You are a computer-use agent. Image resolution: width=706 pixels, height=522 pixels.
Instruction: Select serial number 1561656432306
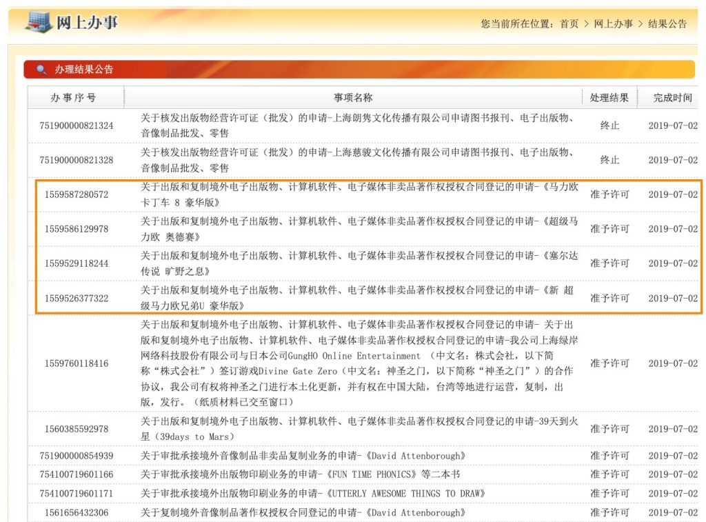pyautogui.click(x=77, y=512)
